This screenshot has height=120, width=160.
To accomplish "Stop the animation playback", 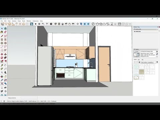I will coord(39,24).
